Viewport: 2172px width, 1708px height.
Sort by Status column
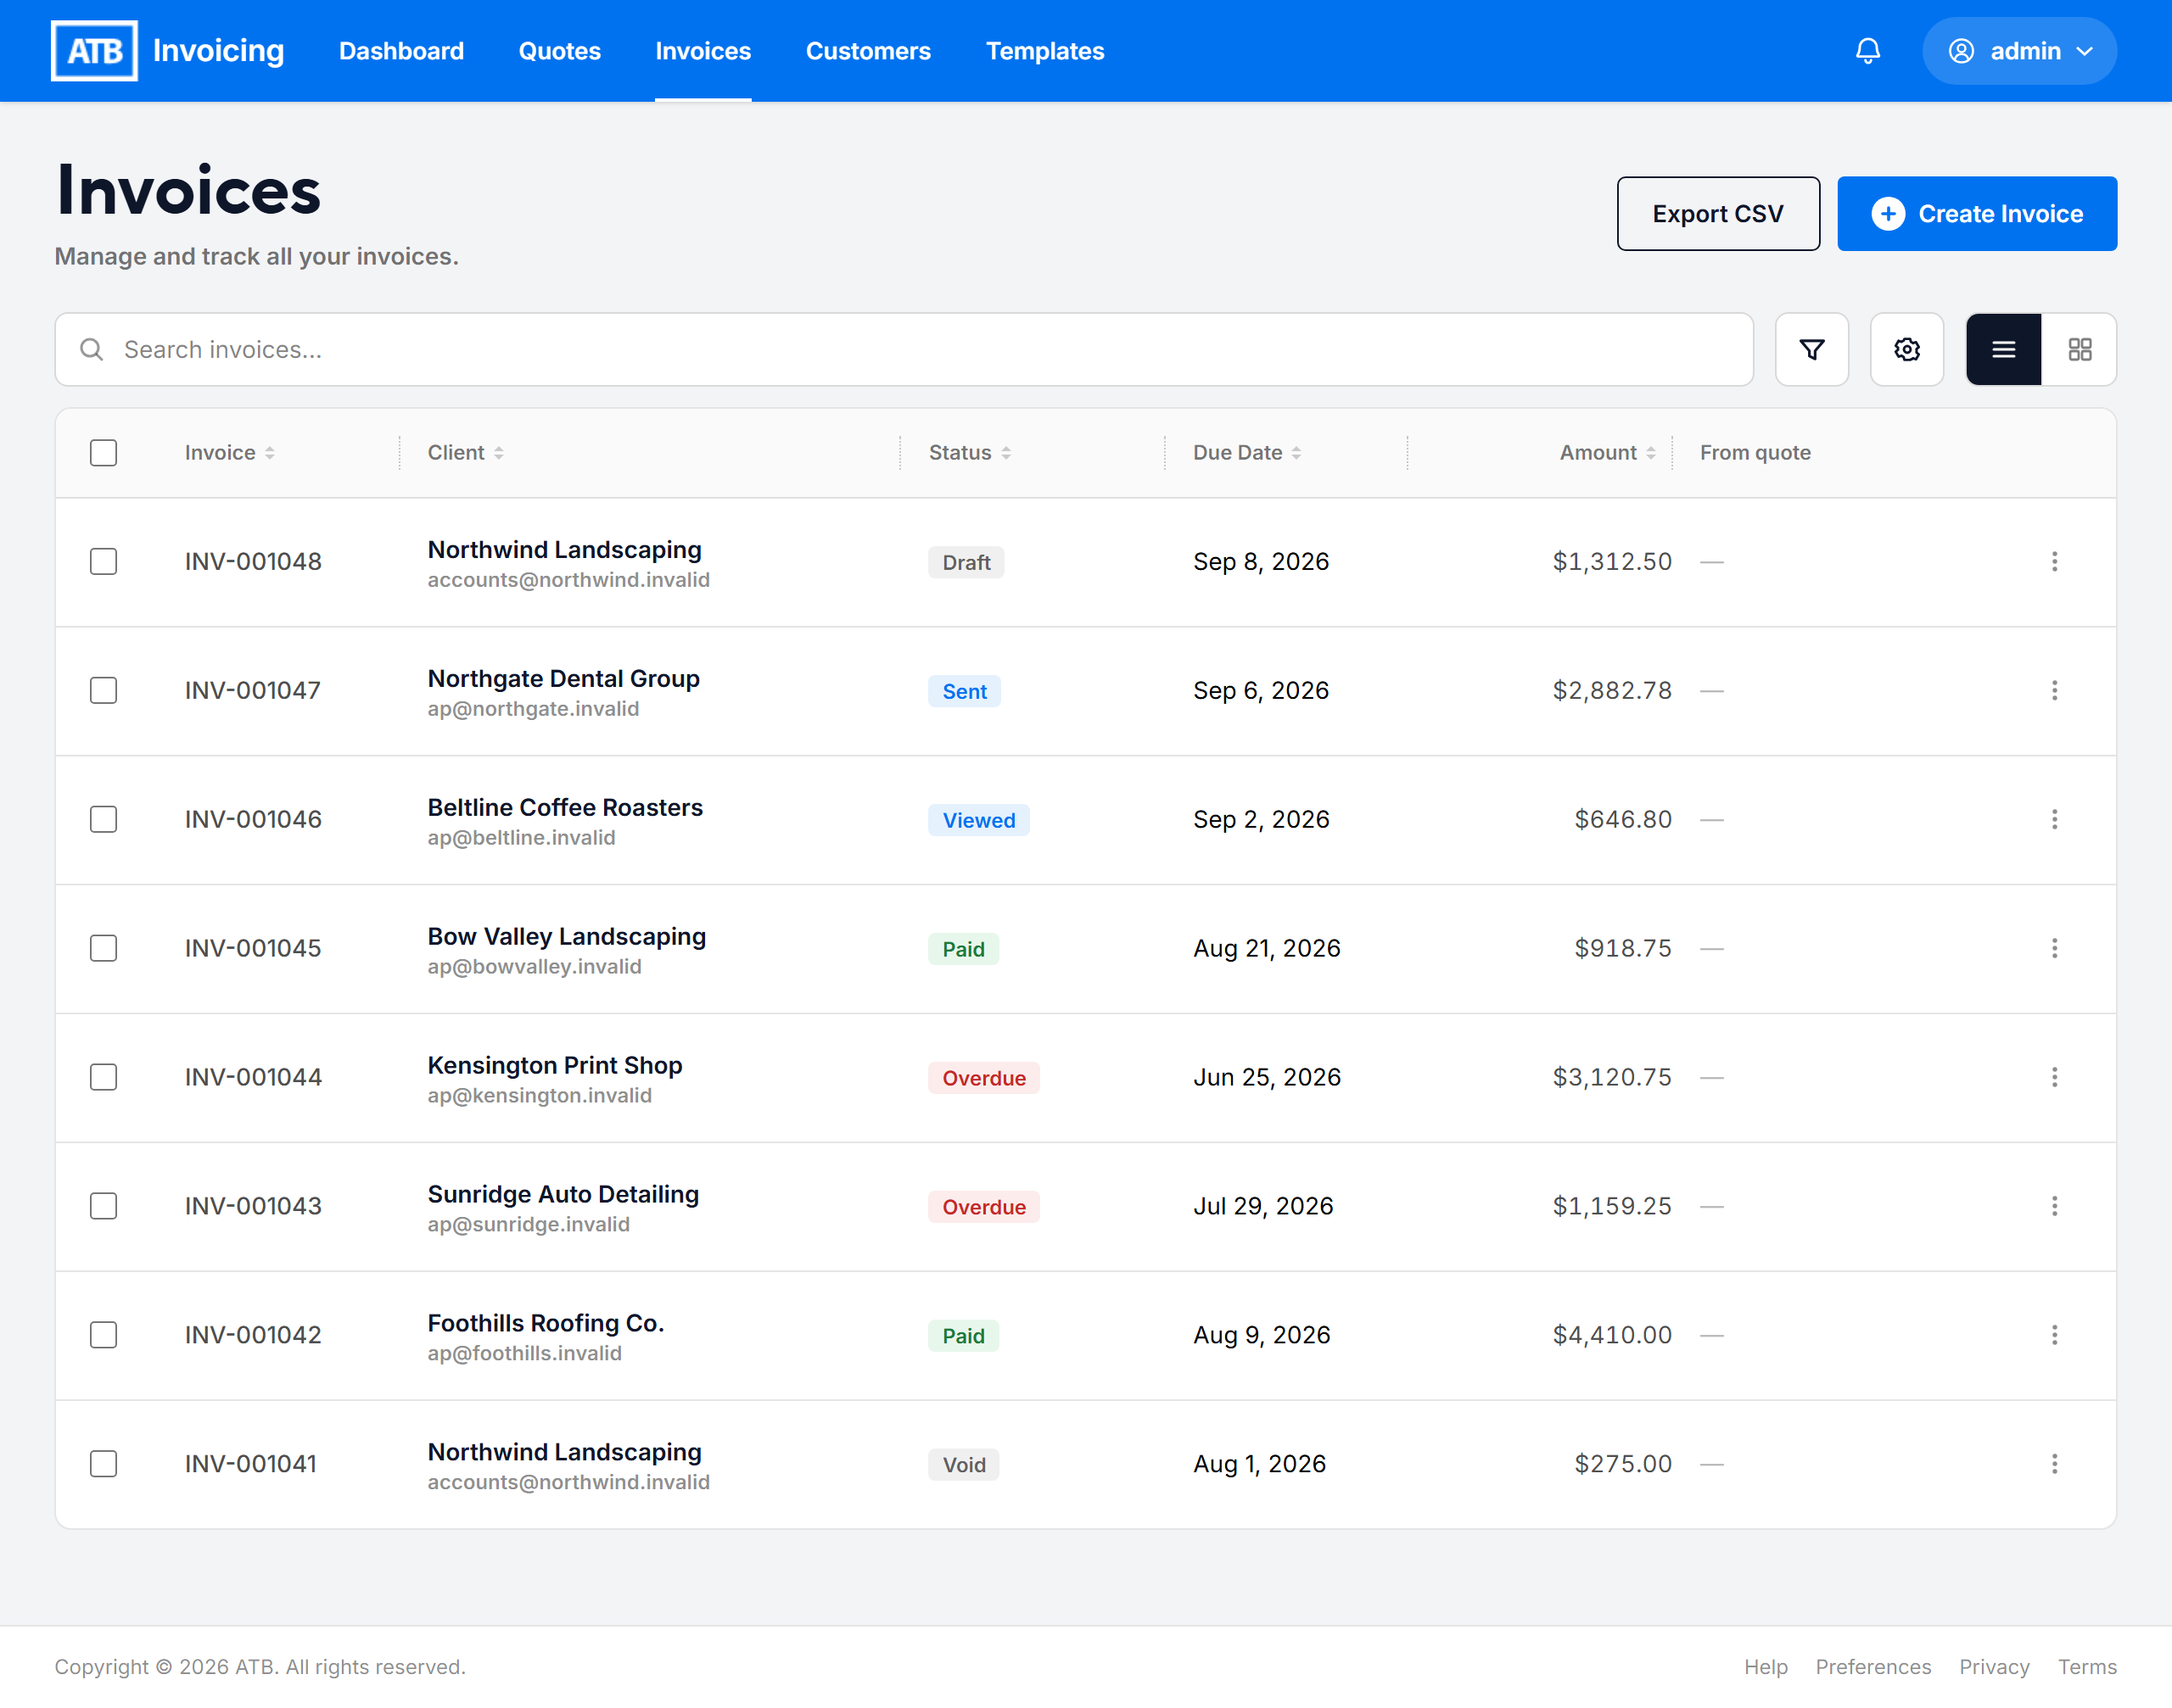pos(970,453)
